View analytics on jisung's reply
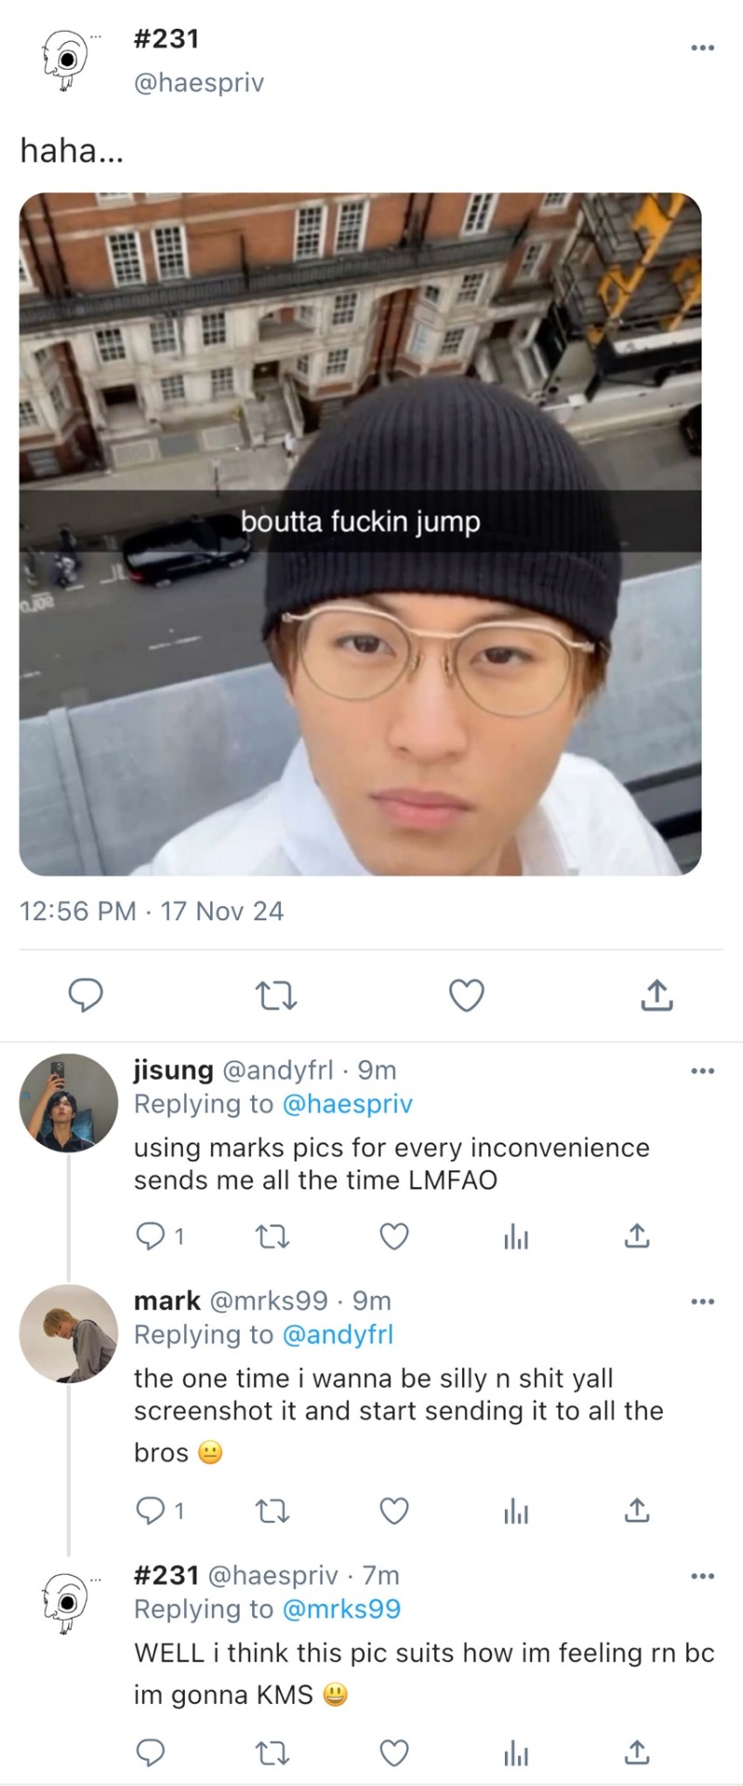Image resolution: width=743 pixels, height=1786 pixels. 515,1236
